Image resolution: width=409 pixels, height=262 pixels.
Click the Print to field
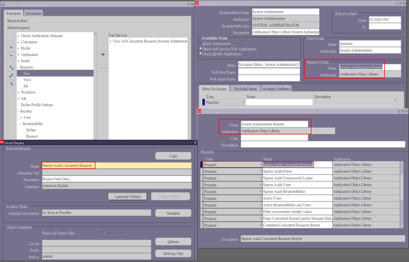[x=97, y=256]
